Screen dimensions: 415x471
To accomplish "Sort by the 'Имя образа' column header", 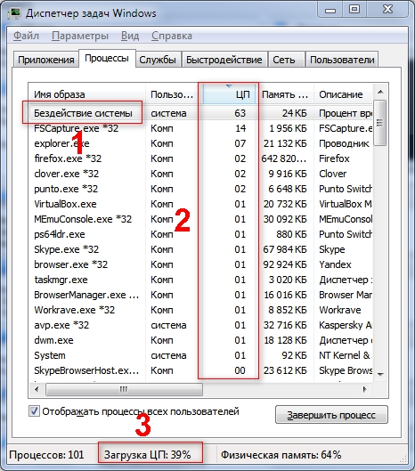I will [x=87, y=94].
